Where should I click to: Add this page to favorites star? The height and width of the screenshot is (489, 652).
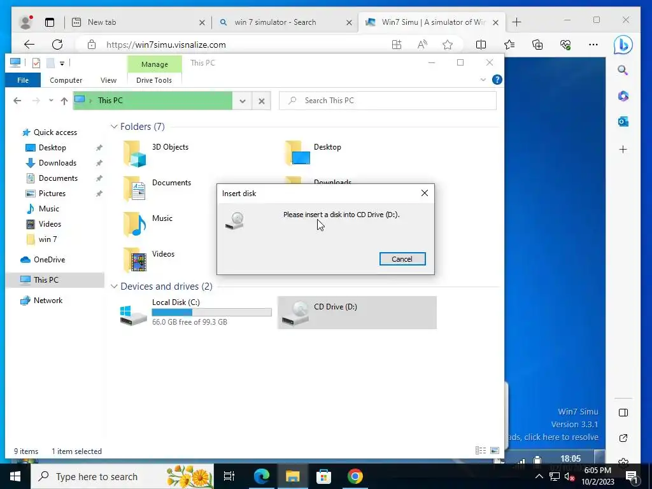[448, 45]
